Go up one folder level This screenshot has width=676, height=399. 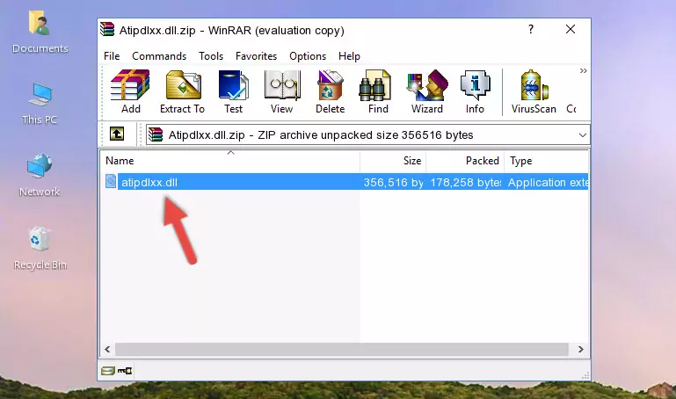pyautogui.click(x=117, y=134)
